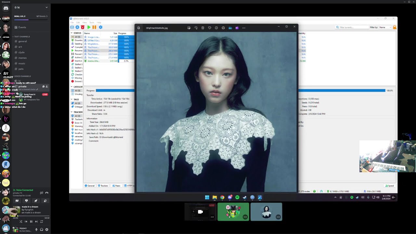Expand the 'hi' server dropdown menu

[x=46, y=7]
